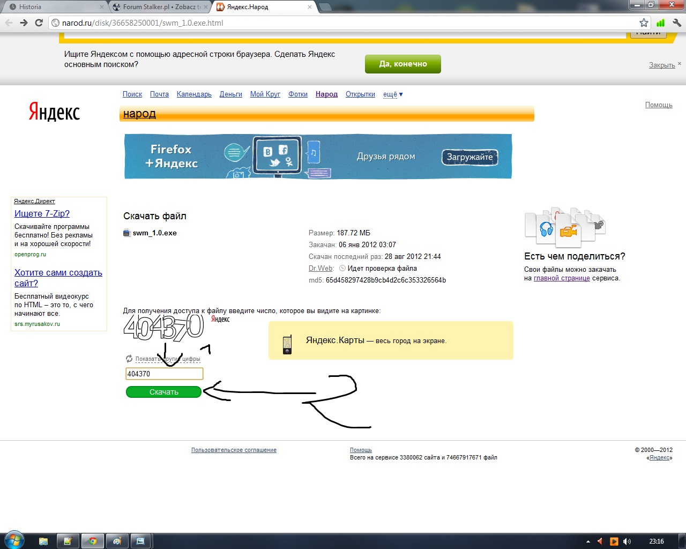Open the Мой Круг link
This screenshot has width=686, height=549.
265,94
